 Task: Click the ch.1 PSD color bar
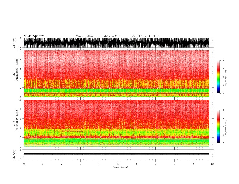218,77
